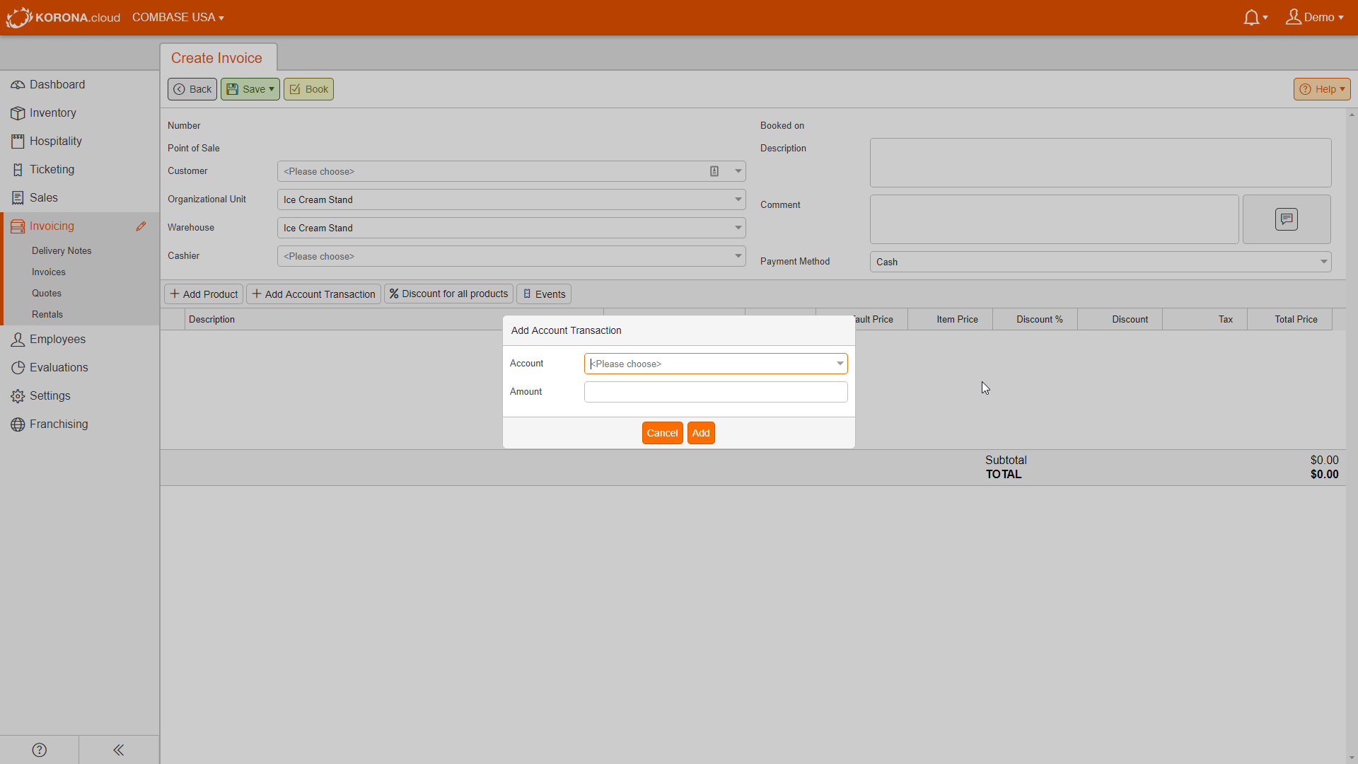The image size is (1358, 764).
Task: Expand Organizational Unit dropdown
Action: coord(738,199)
